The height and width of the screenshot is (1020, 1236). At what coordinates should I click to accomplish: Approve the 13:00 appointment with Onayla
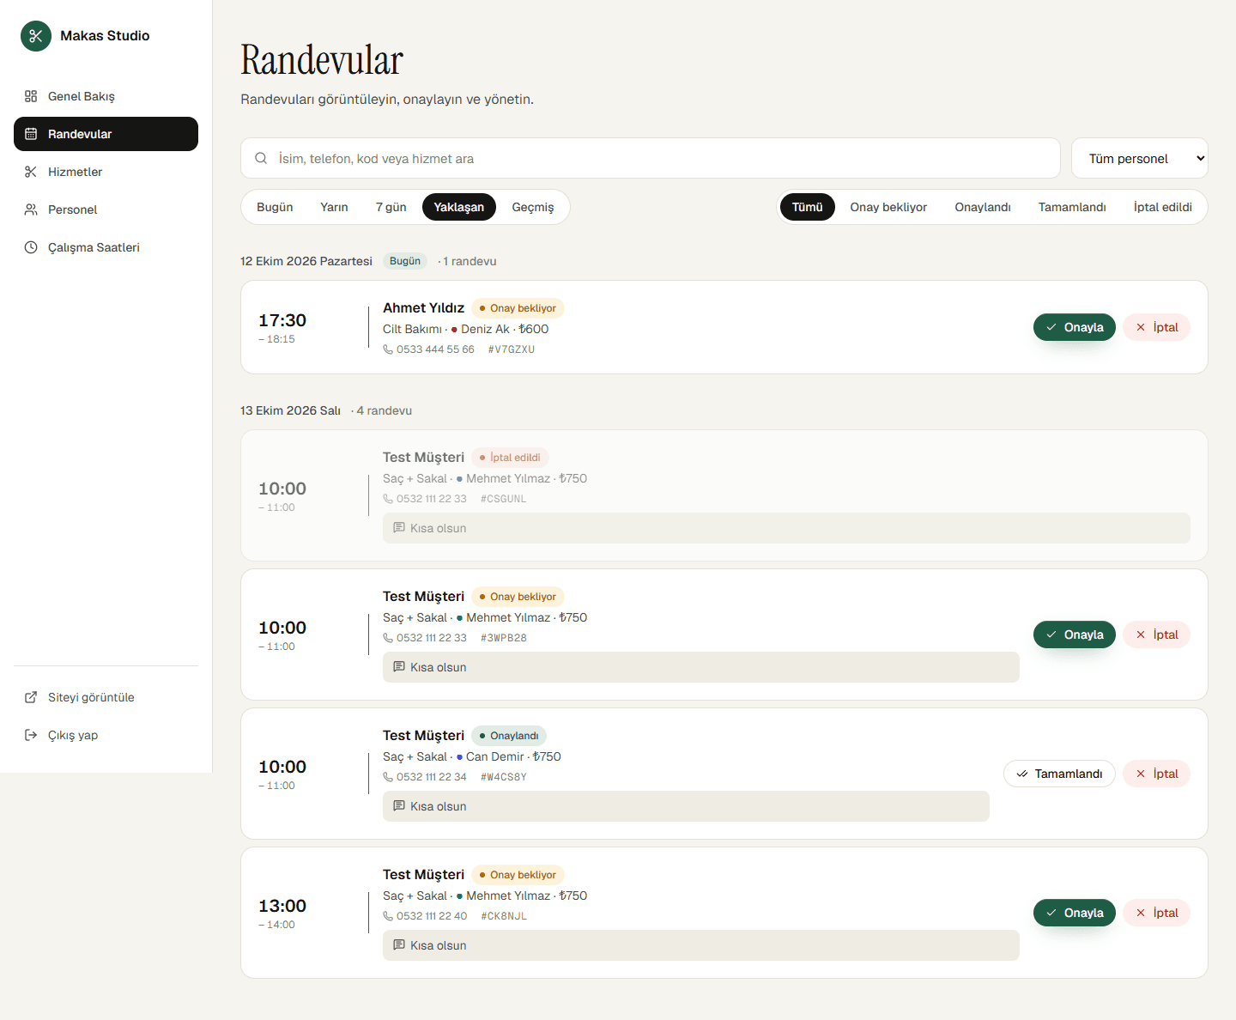tap(1075, 913)
